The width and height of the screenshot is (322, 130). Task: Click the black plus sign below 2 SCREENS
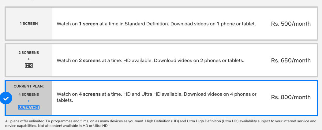click(x=28, y=59)
